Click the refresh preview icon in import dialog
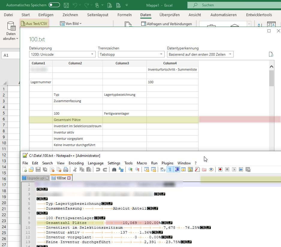Image resolution: width=281 pixels, height=247 pixels. [271, 54]
